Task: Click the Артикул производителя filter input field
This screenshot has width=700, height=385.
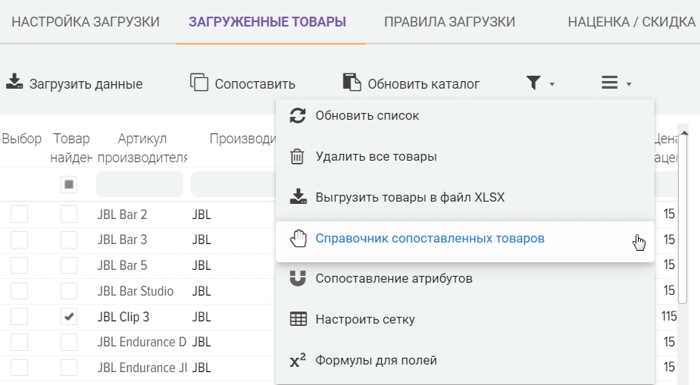Action: (139, 184)
